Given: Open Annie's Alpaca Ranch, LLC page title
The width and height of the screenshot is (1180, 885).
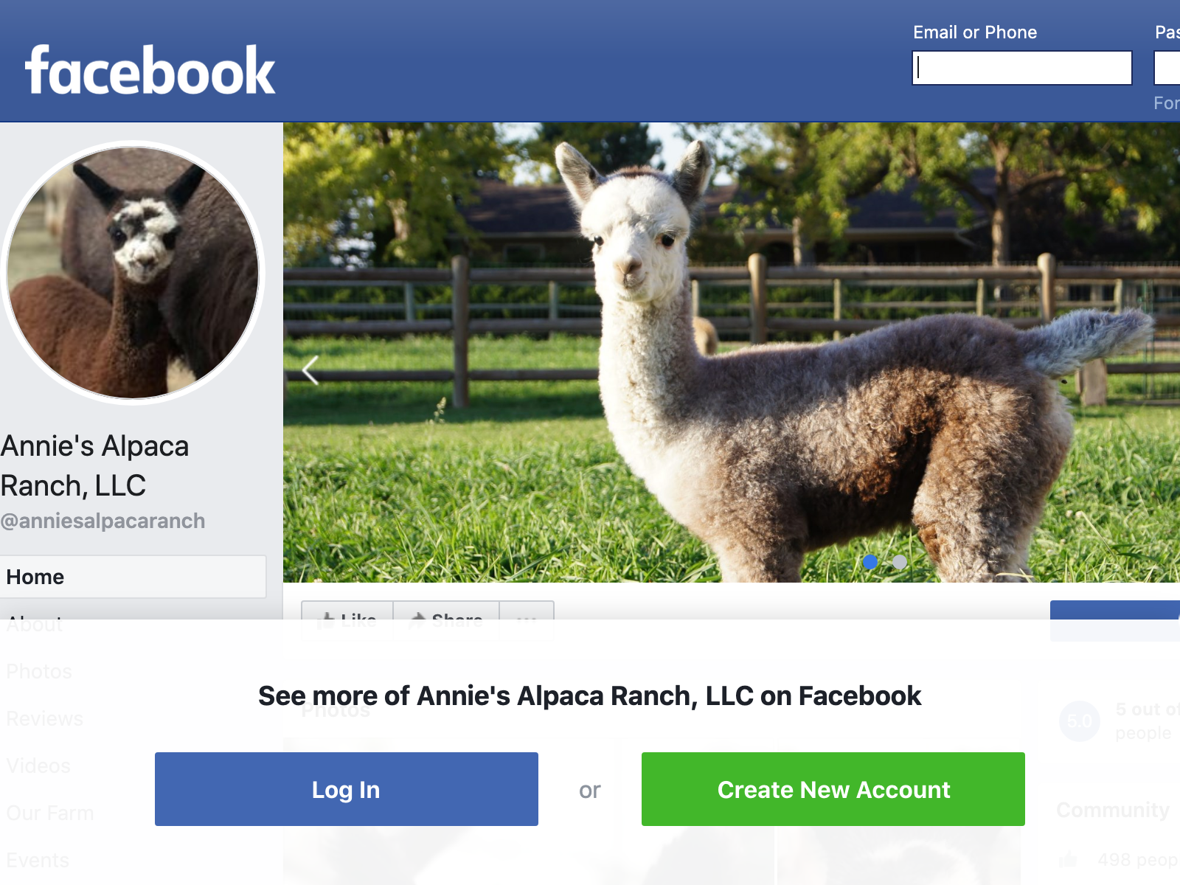Looking at the screenshot, I should pos(94,466).
